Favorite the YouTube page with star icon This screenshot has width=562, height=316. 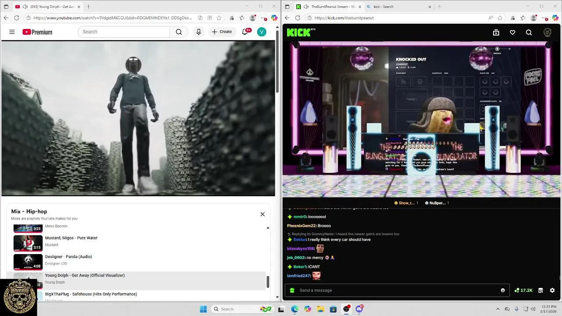click(x=219, y=18)
